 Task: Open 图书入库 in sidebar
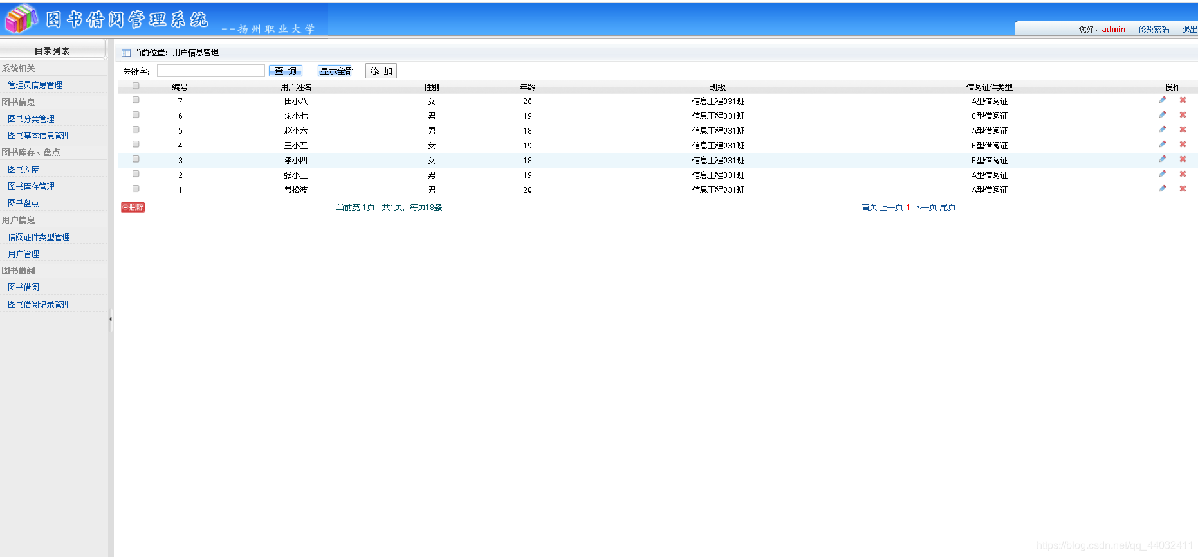(23, 170)
